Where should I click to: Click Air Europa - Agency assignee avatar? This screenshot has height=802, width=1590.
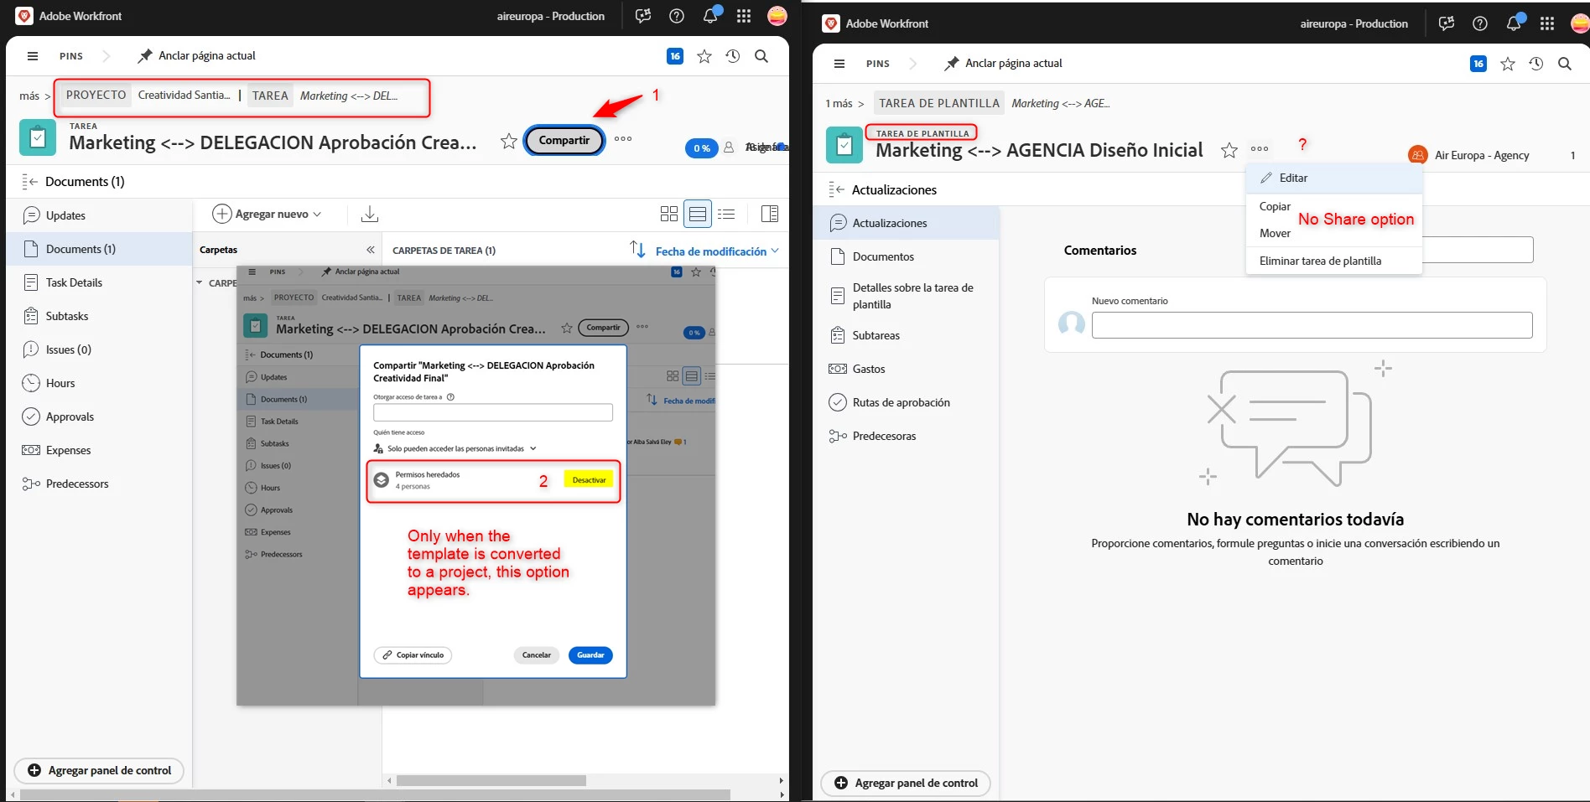tap(1418, 155)
